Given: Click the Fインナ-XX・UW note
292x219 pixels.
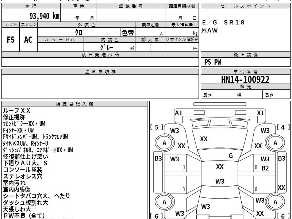Looking at the screenshot, I should tap(18, 130).
